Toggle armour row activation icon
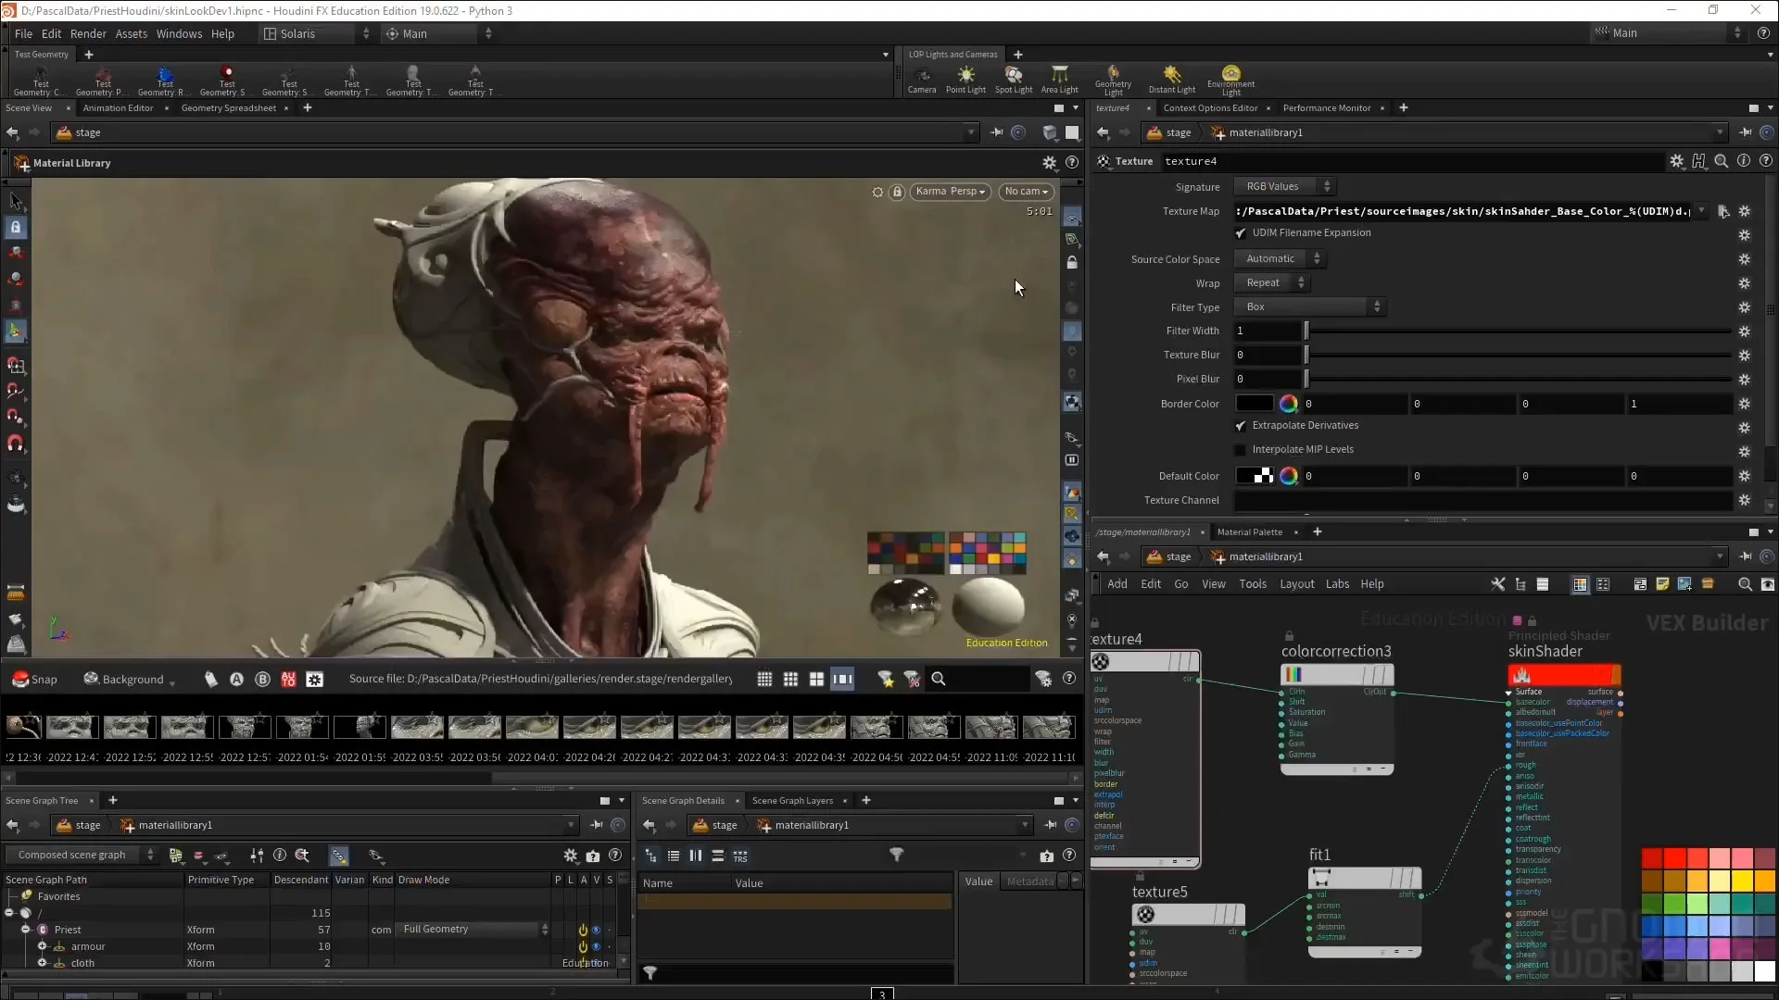This screenshot has width=1779, height=1000. [583, 946]
